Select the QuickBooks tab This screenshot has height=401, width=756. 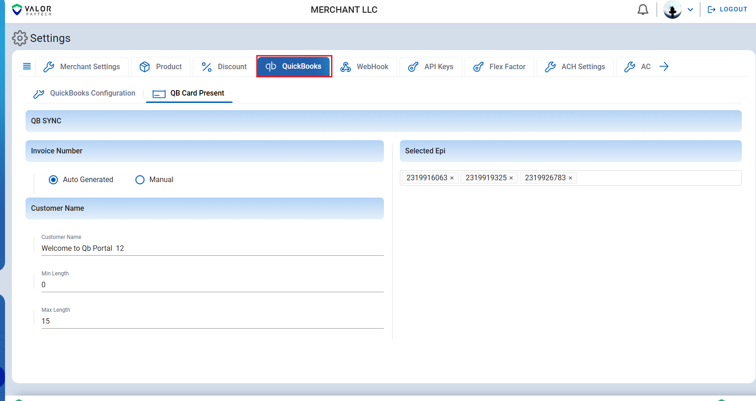[294, 66]
